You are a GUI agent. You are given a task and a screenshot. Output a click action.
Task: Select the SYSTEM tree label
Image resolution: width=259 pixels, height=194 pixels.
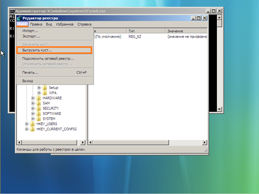click(49, 119)
